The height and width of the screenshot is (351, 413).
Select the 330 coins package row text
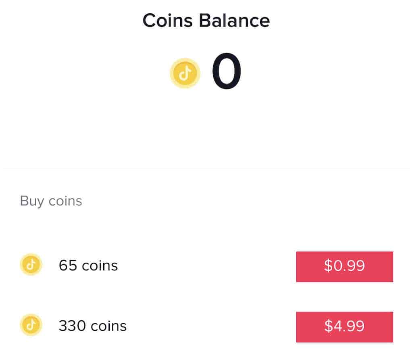click(93, 326)
